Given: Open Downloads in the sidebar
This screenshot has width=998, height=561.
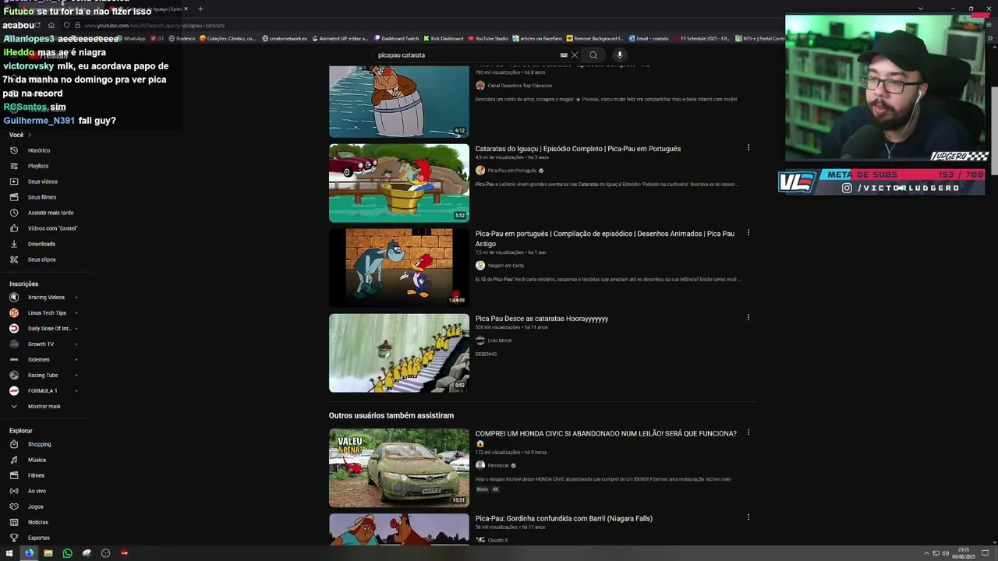Looking at the screenshot, I should click(x=41, y=244).
